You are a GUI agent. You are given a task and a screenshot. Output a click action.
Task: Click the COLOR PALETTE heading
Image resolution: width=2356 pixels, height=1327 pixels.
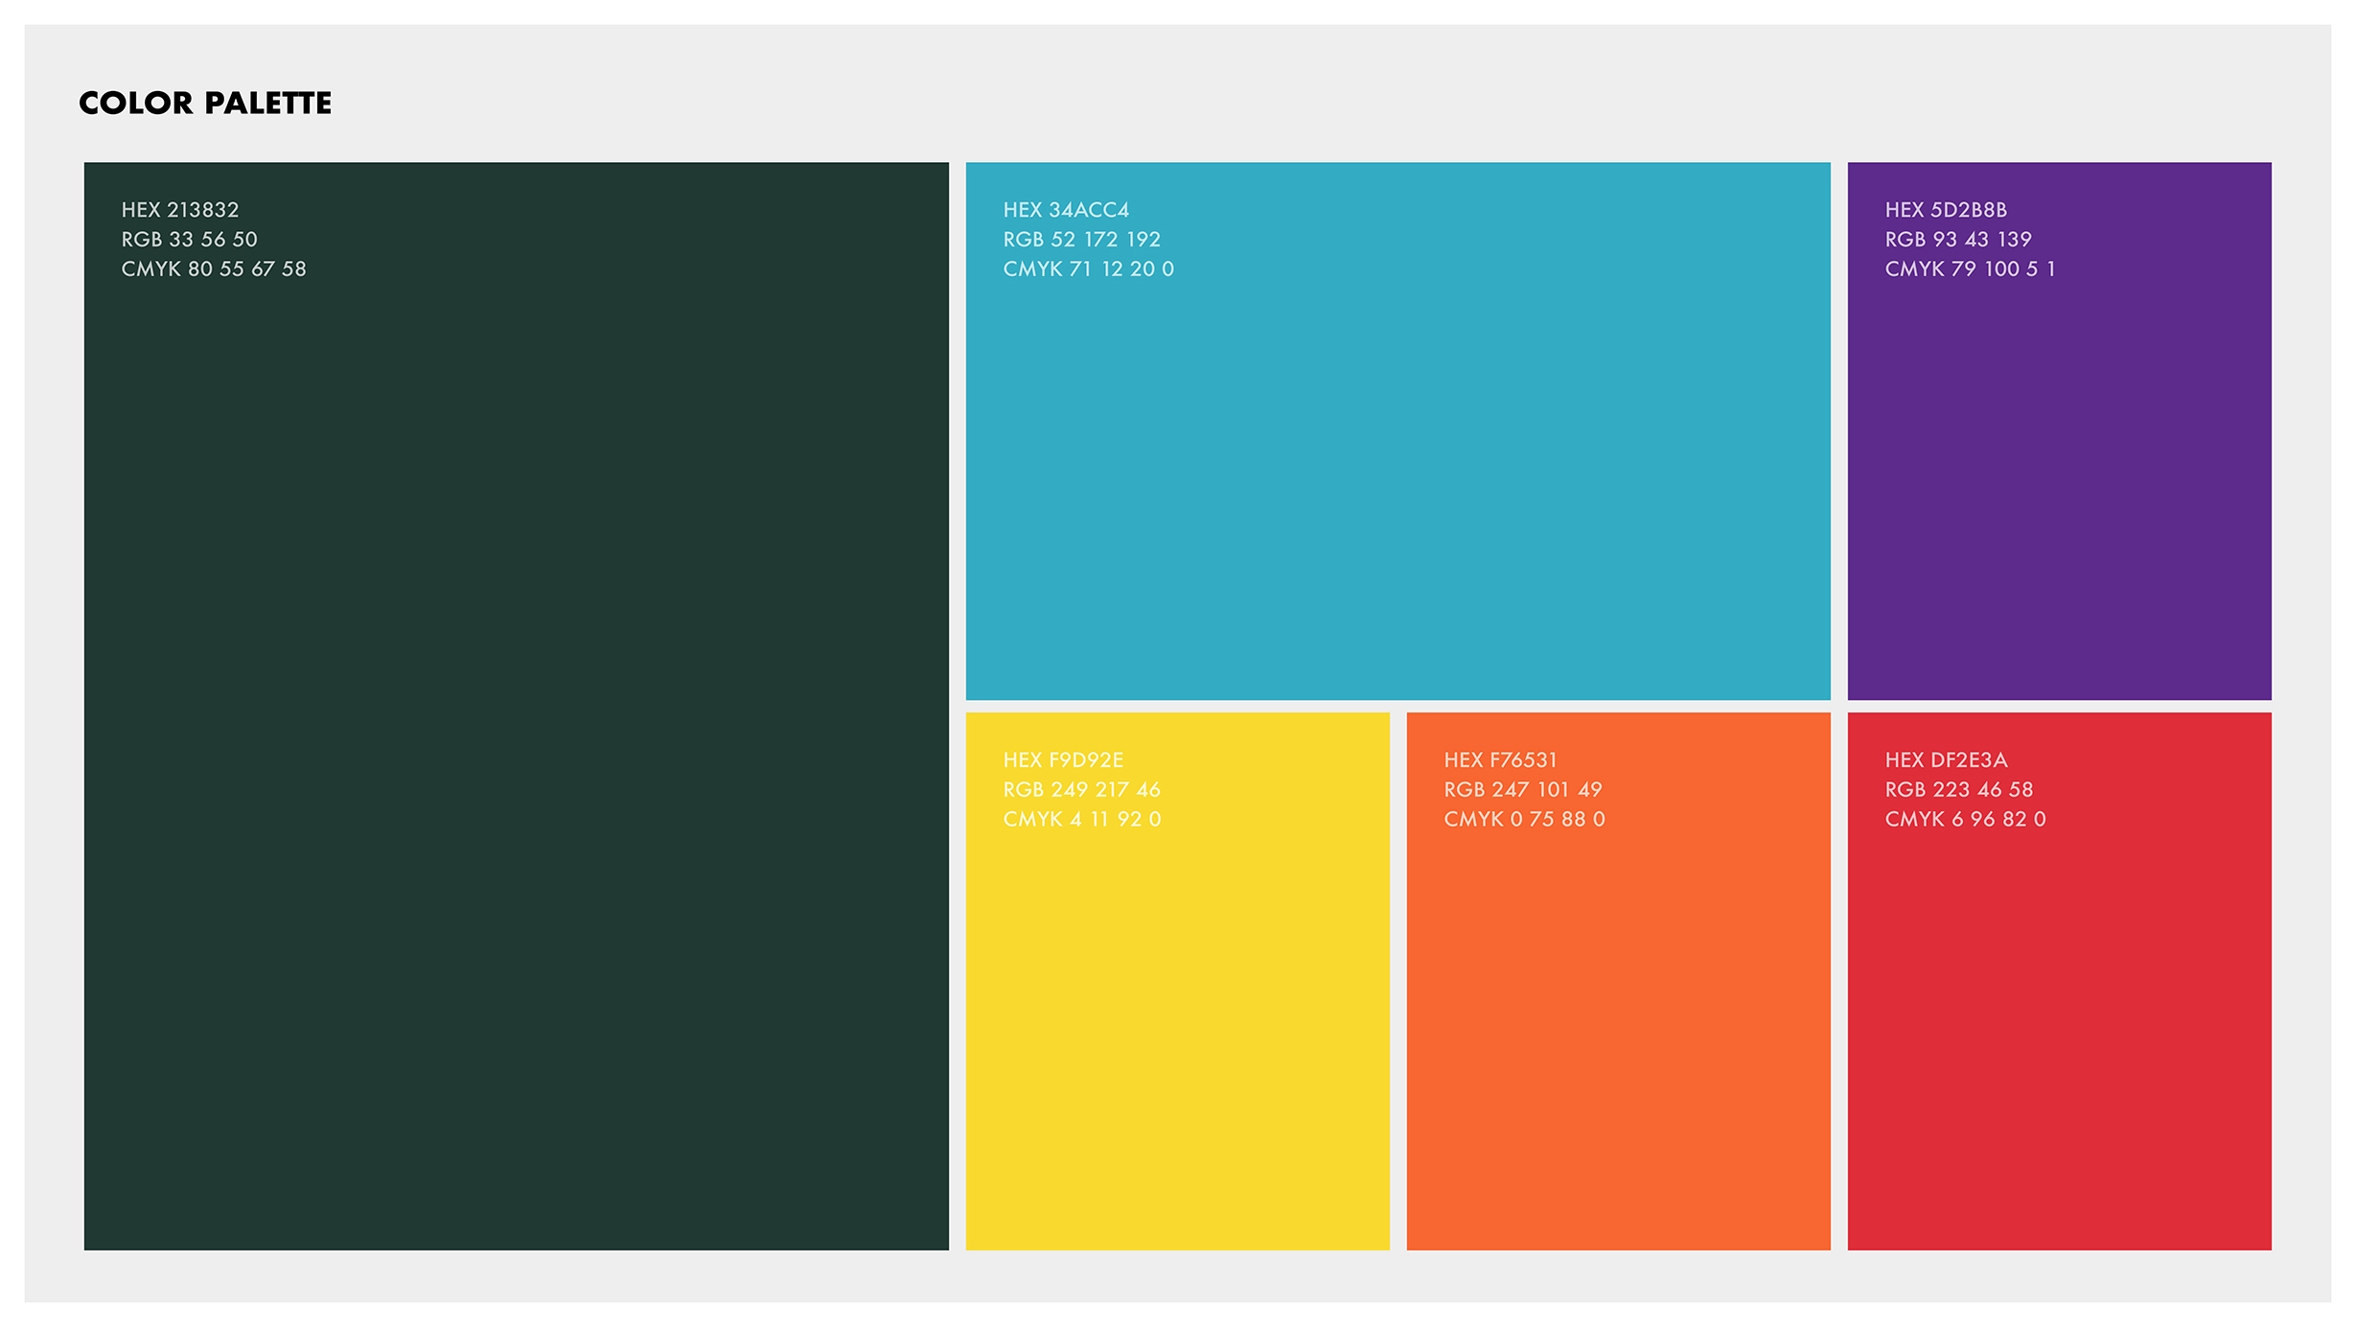(205, 103)
